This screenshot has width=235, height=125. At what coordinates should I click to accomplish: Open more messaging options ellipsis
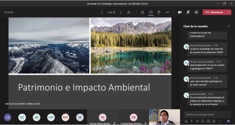point(219,121)
